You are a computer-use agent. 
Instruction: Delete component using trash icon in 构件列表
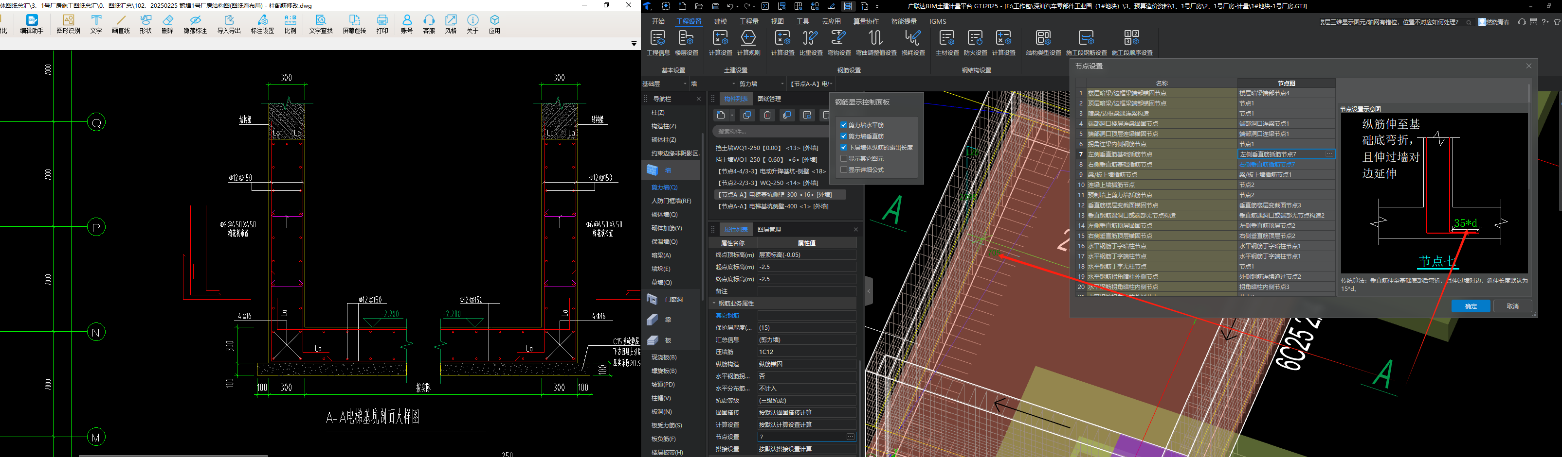pos(767,115)
